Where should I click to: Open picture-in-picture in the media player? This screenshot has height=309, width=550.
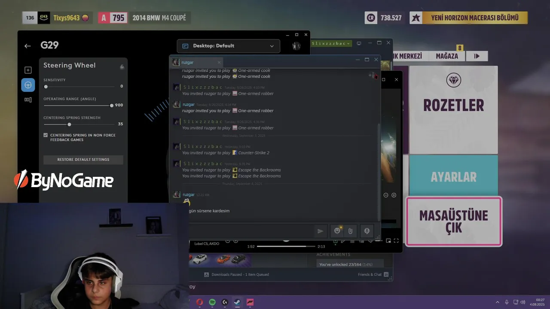(x=388, y=241)
